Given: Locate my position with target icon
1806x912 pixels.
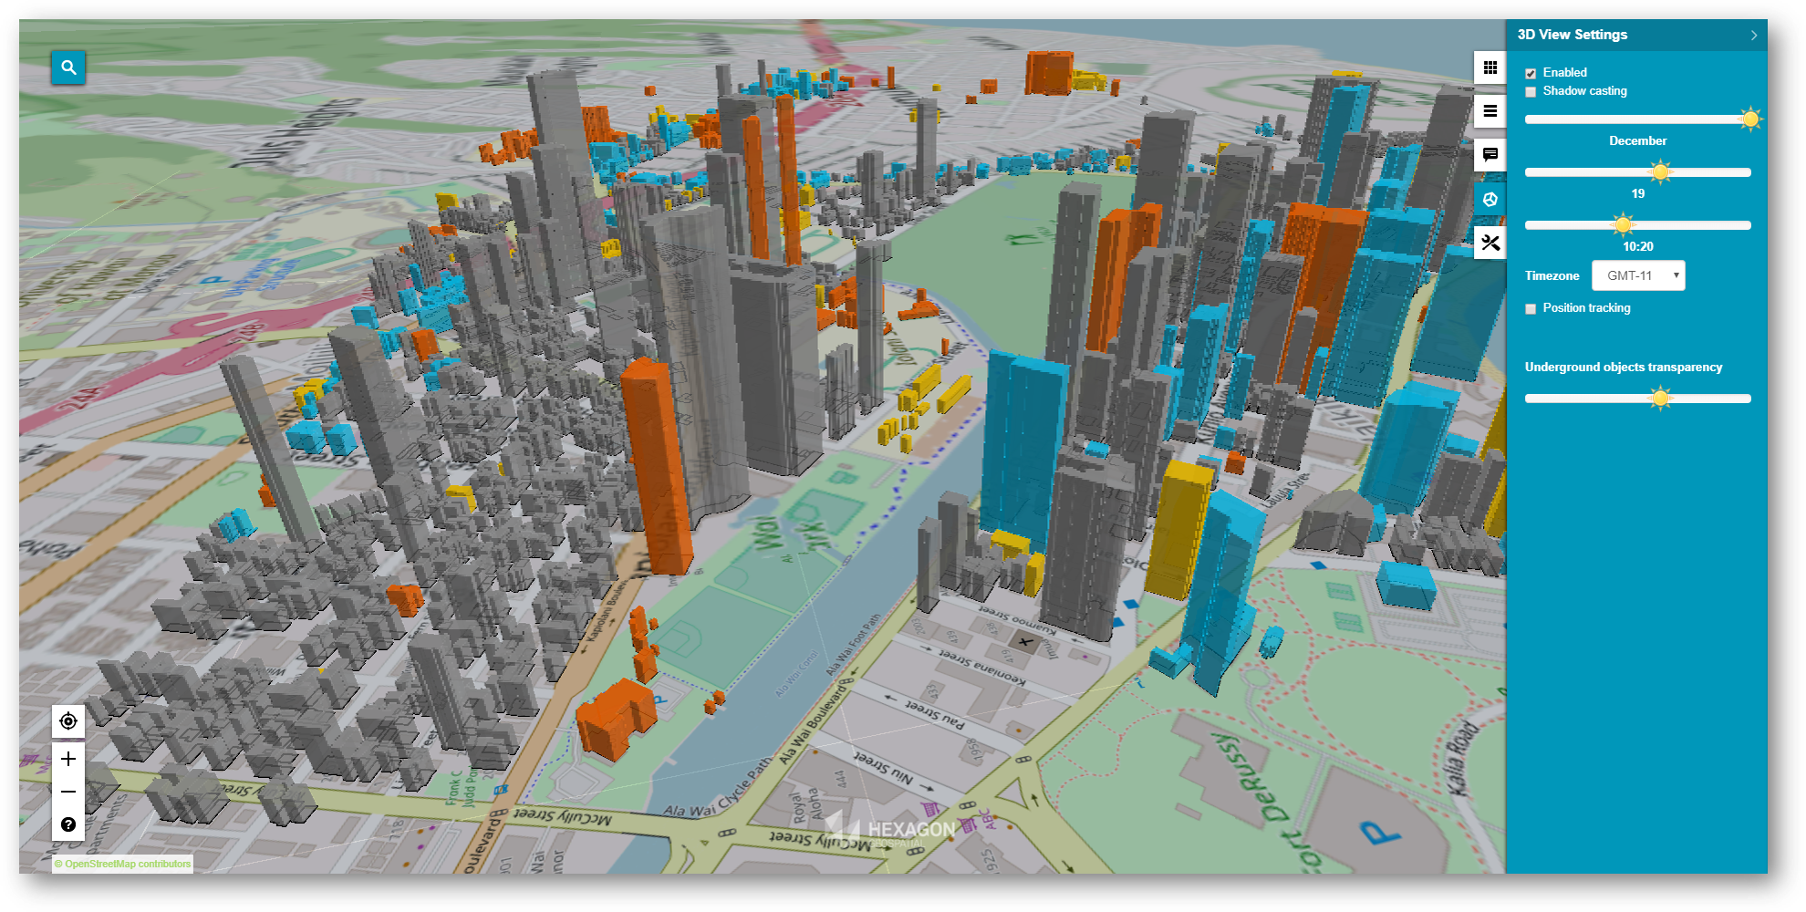Looking at the screenshot, I should pos(68,721).
